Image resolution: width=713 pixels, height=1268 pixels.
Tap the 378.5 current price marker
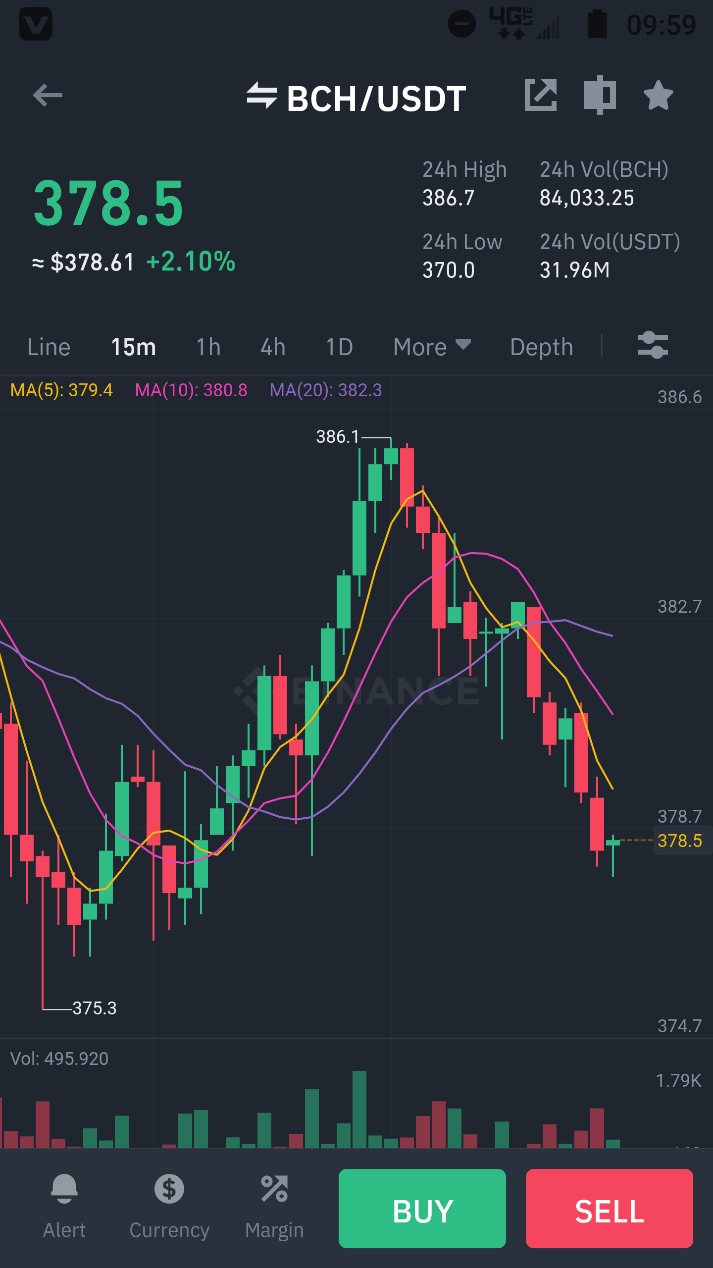pyautogui.click(x=680, y=841)
